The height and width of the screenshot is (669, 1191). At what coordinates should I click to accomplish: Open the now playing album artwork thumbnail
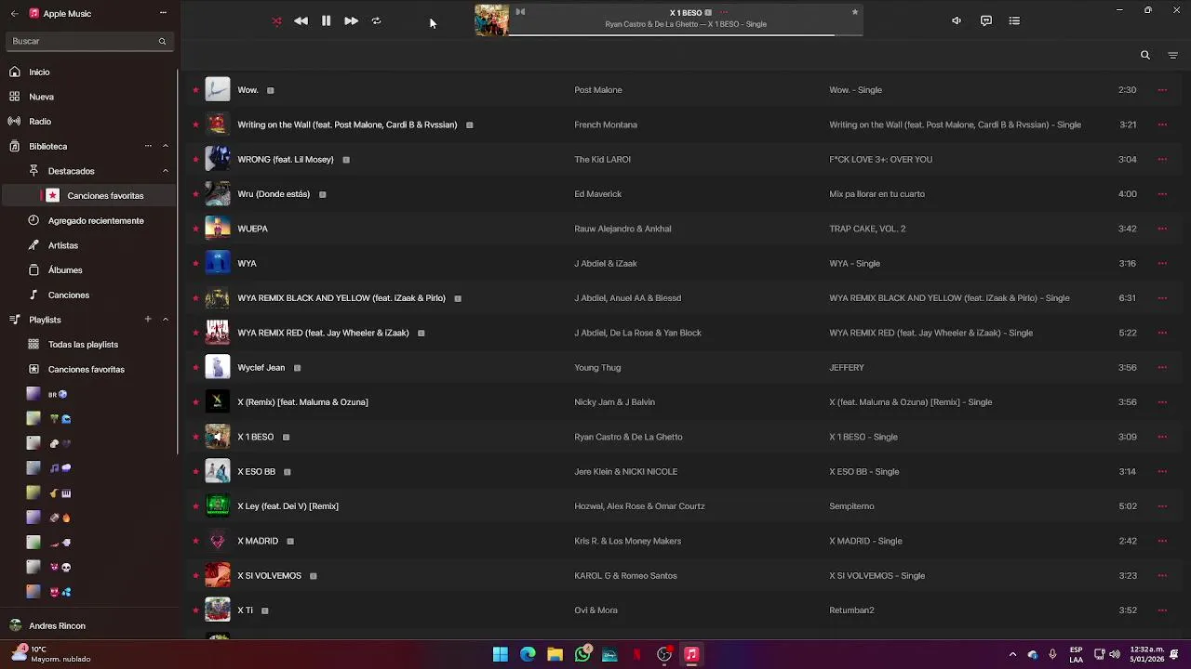click(x=491, y=20)
